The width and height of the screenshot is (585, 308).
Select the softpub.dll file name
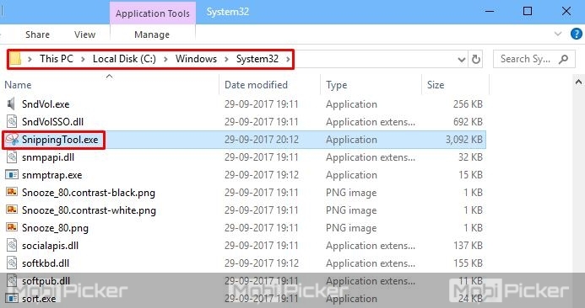click(46, 281)
